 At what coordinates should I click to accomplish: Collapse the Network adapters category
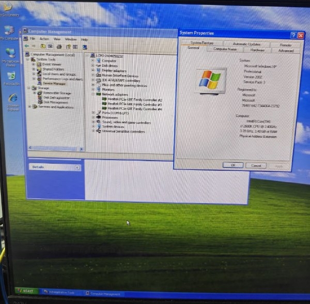click(x=92, y=94)
